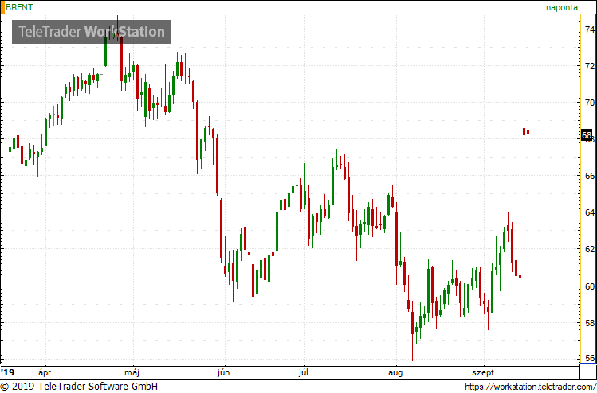Click the current price tag 68
This screenshot has height=393, width=597.
pyautogui.click(x=587, y=136)
